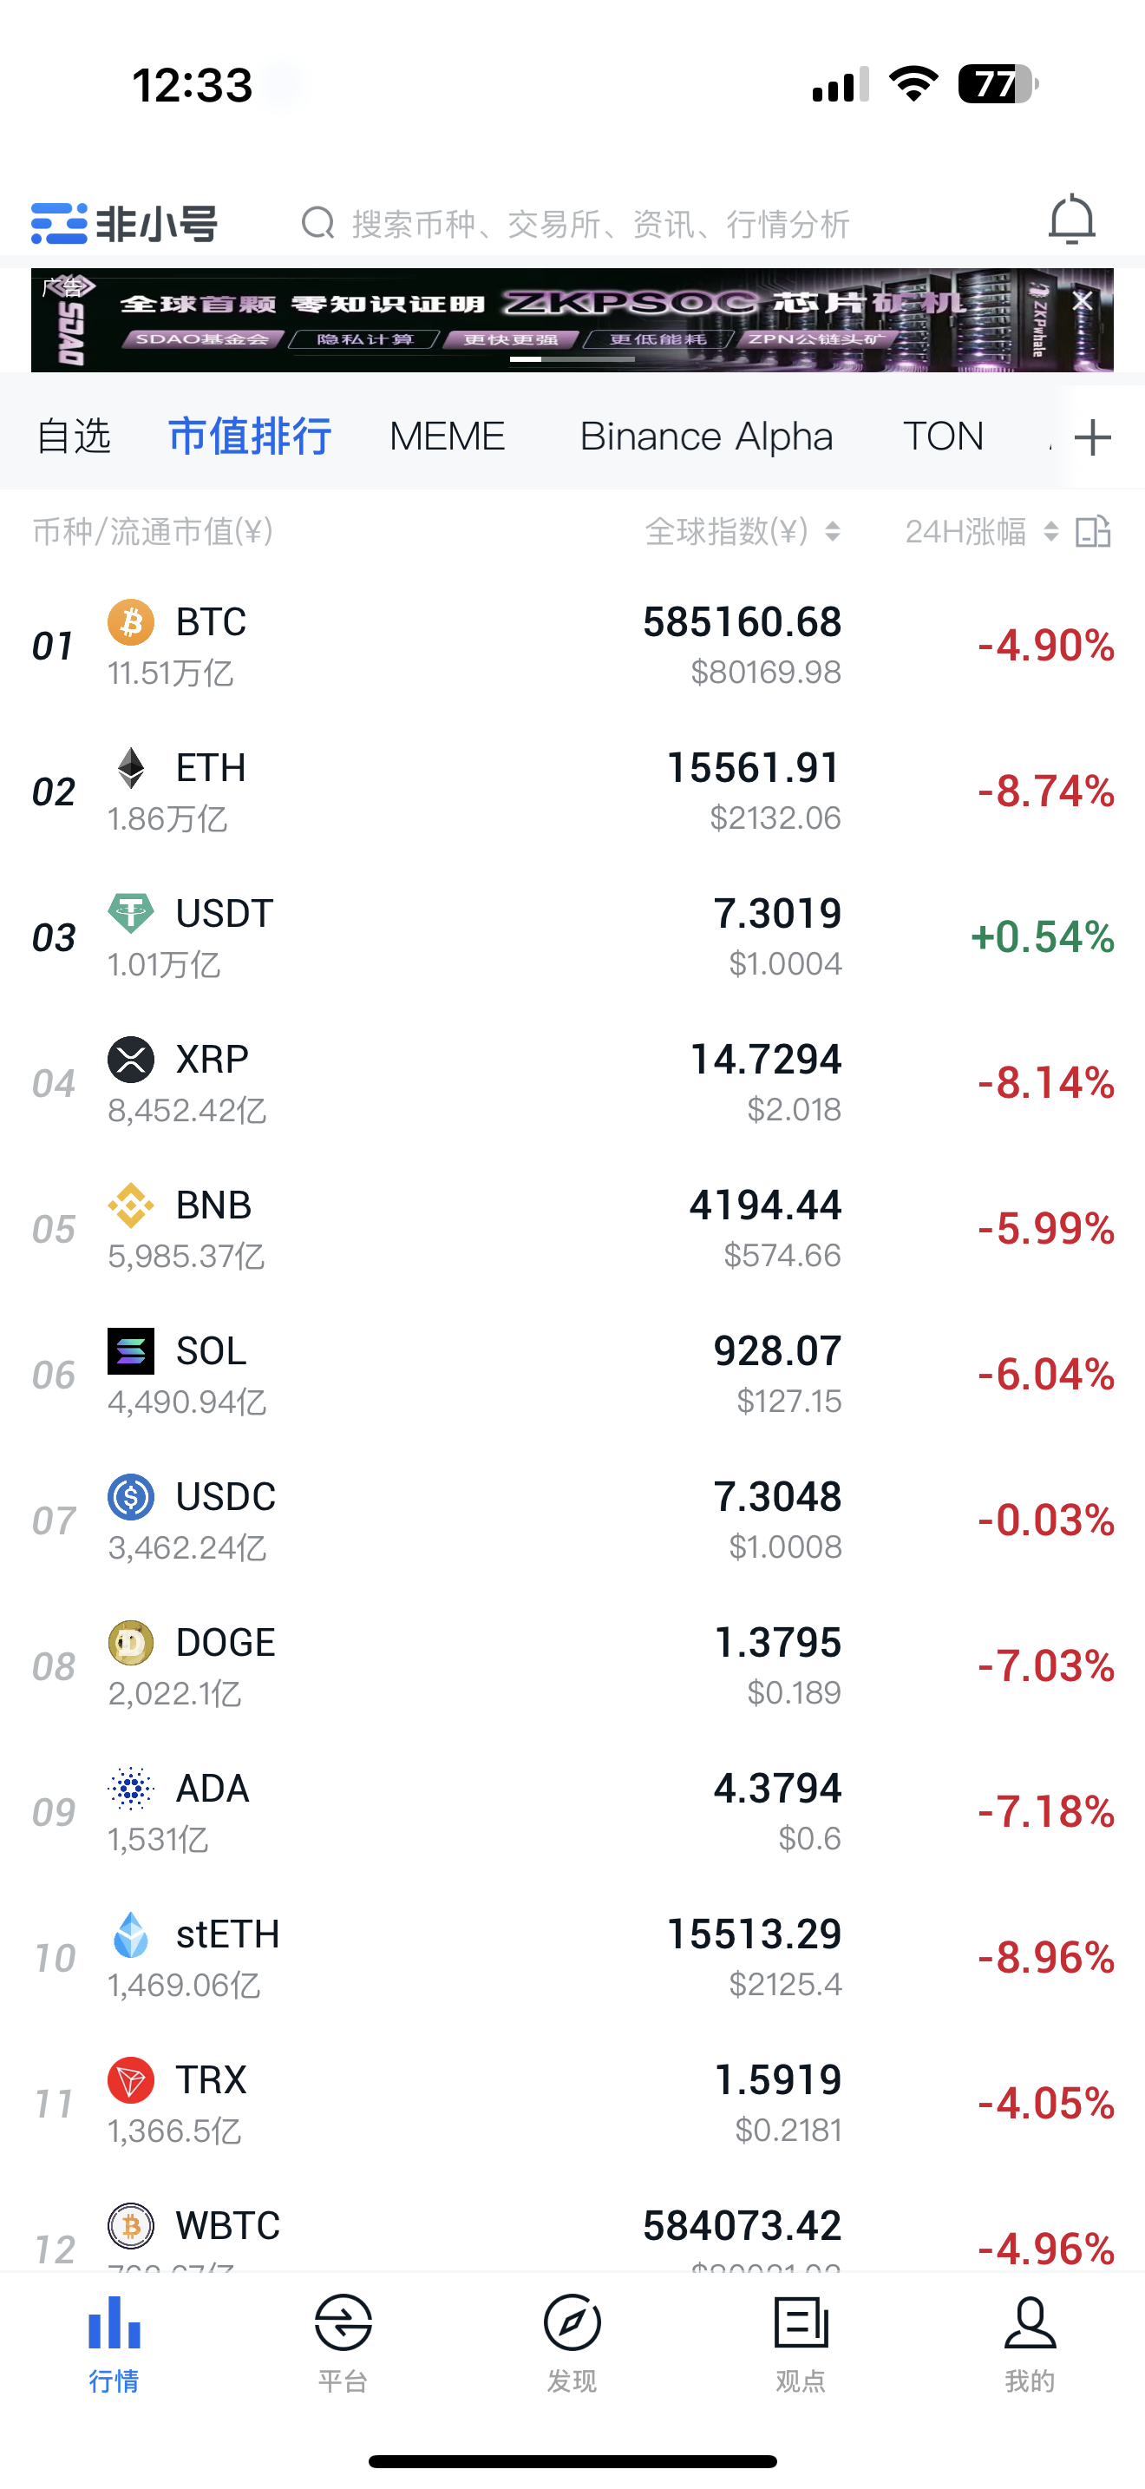The image size is (1145, 2489).
Task: Open the 发现 compass icon
Action: [x=572, y=2323]
